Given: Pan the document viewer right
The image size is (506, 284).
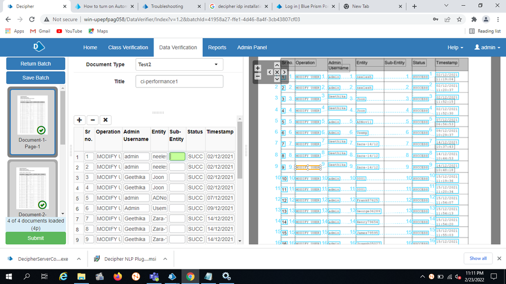Looking at the screenshot, I should tap(284, 72).
